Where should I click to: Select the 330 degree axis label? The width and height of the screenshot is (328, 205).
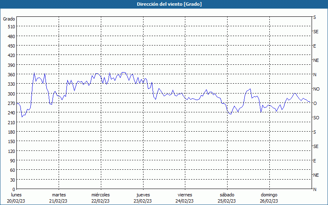pos(12,84)
